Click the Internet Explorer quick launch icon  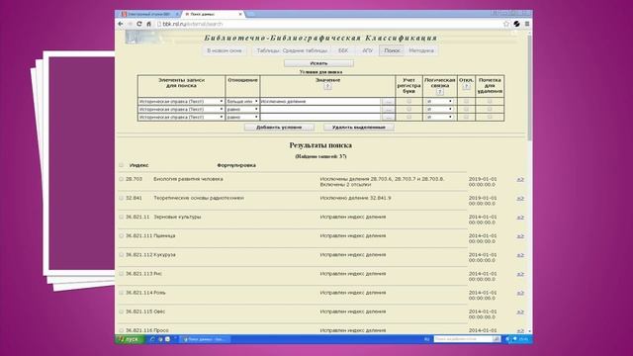coord(152,339)
